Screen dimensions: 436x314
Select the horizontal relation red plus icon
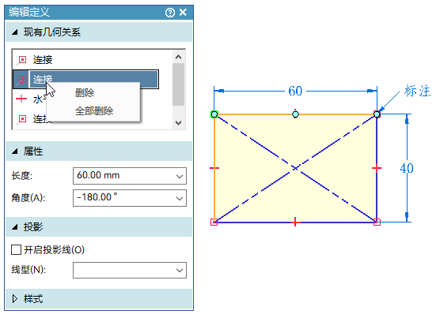pyautogui.click(x=21, y=99)
